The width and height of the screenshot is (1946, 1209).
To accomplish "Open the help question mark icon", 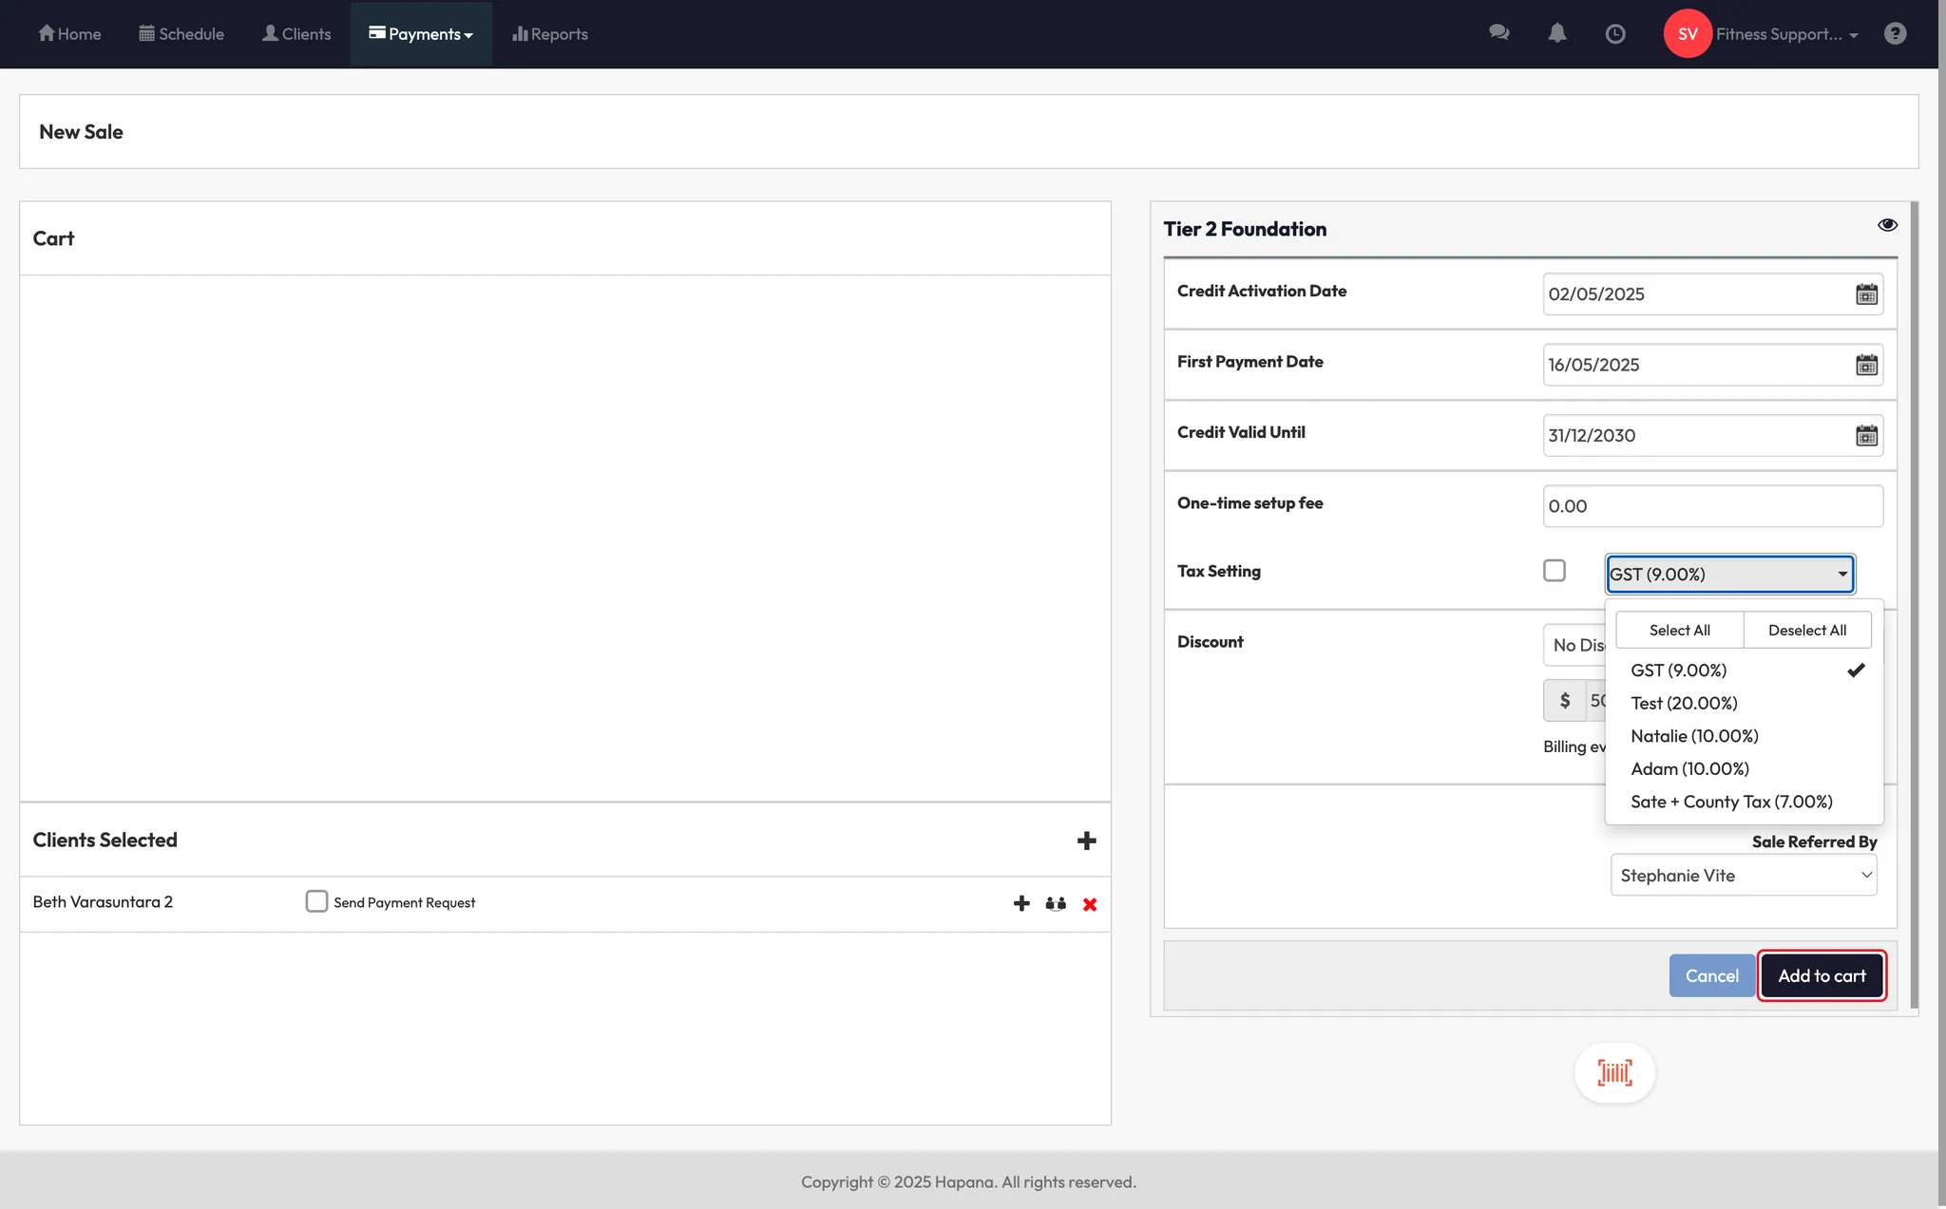I will [1895, 34].
